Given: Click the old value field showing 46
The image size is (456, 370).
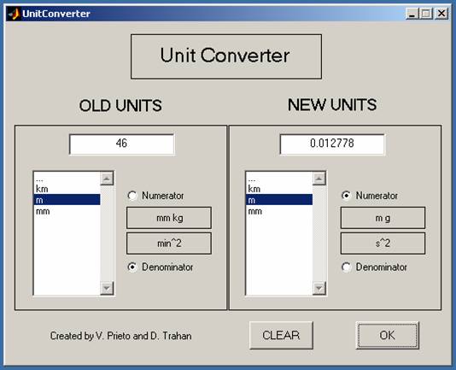Looking at the screenshot, I should click(x=122, y=144).
